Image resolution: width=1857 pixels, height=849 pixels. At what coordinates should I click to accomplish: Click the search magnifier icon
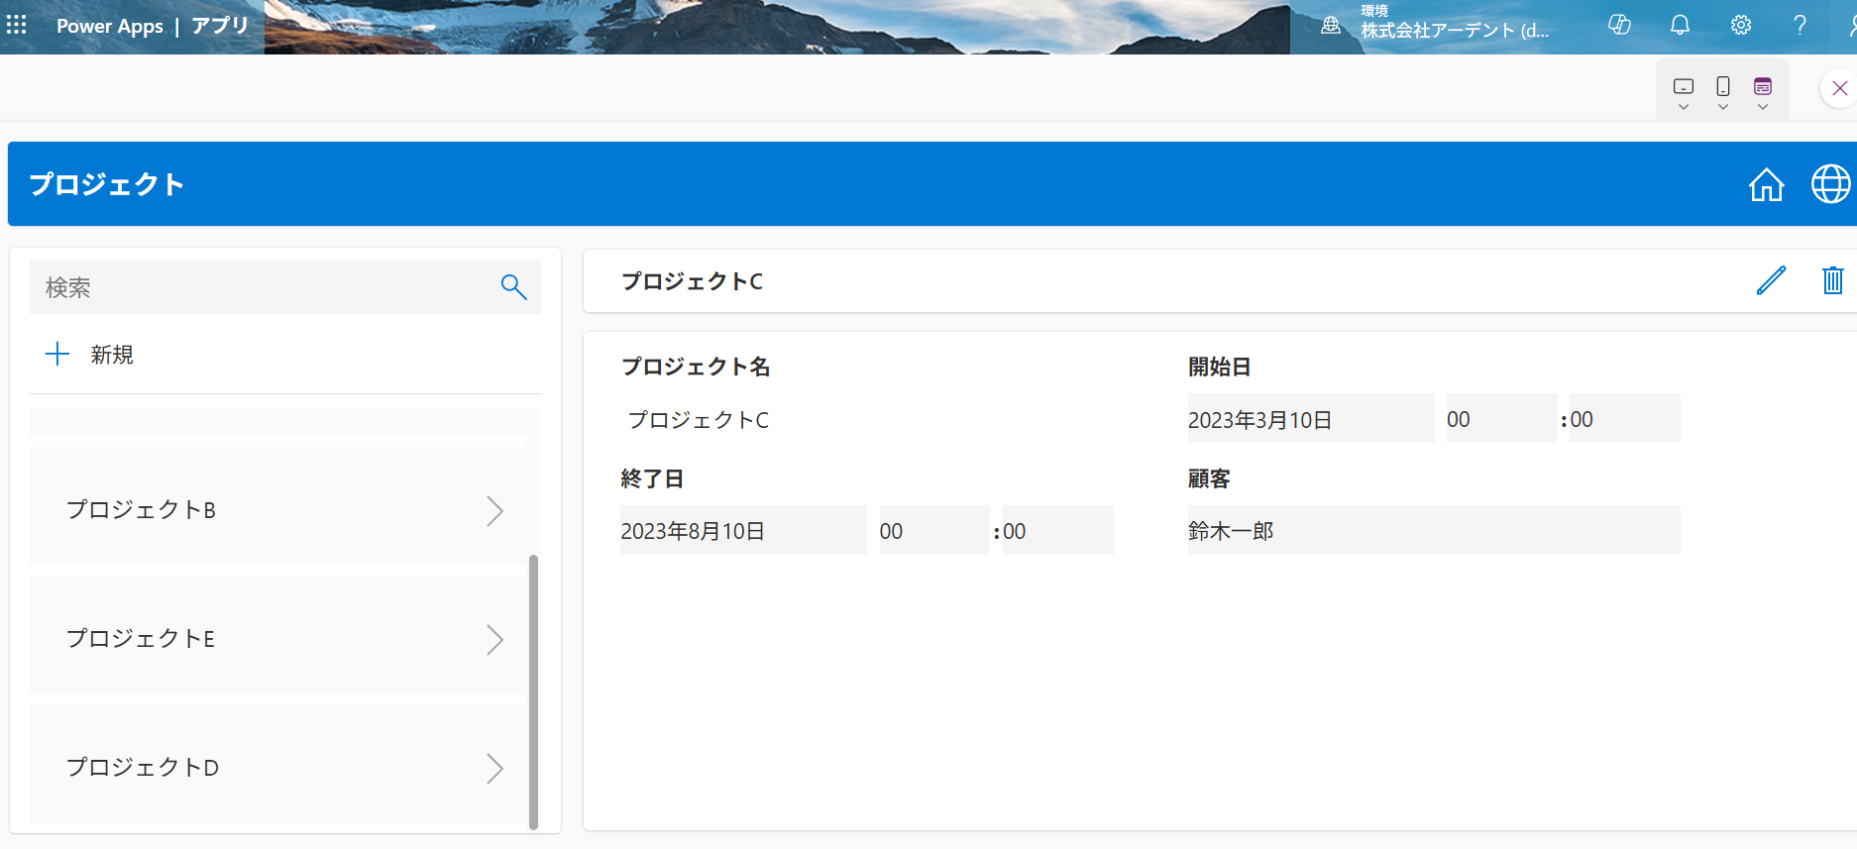click(x=513, y=287)
